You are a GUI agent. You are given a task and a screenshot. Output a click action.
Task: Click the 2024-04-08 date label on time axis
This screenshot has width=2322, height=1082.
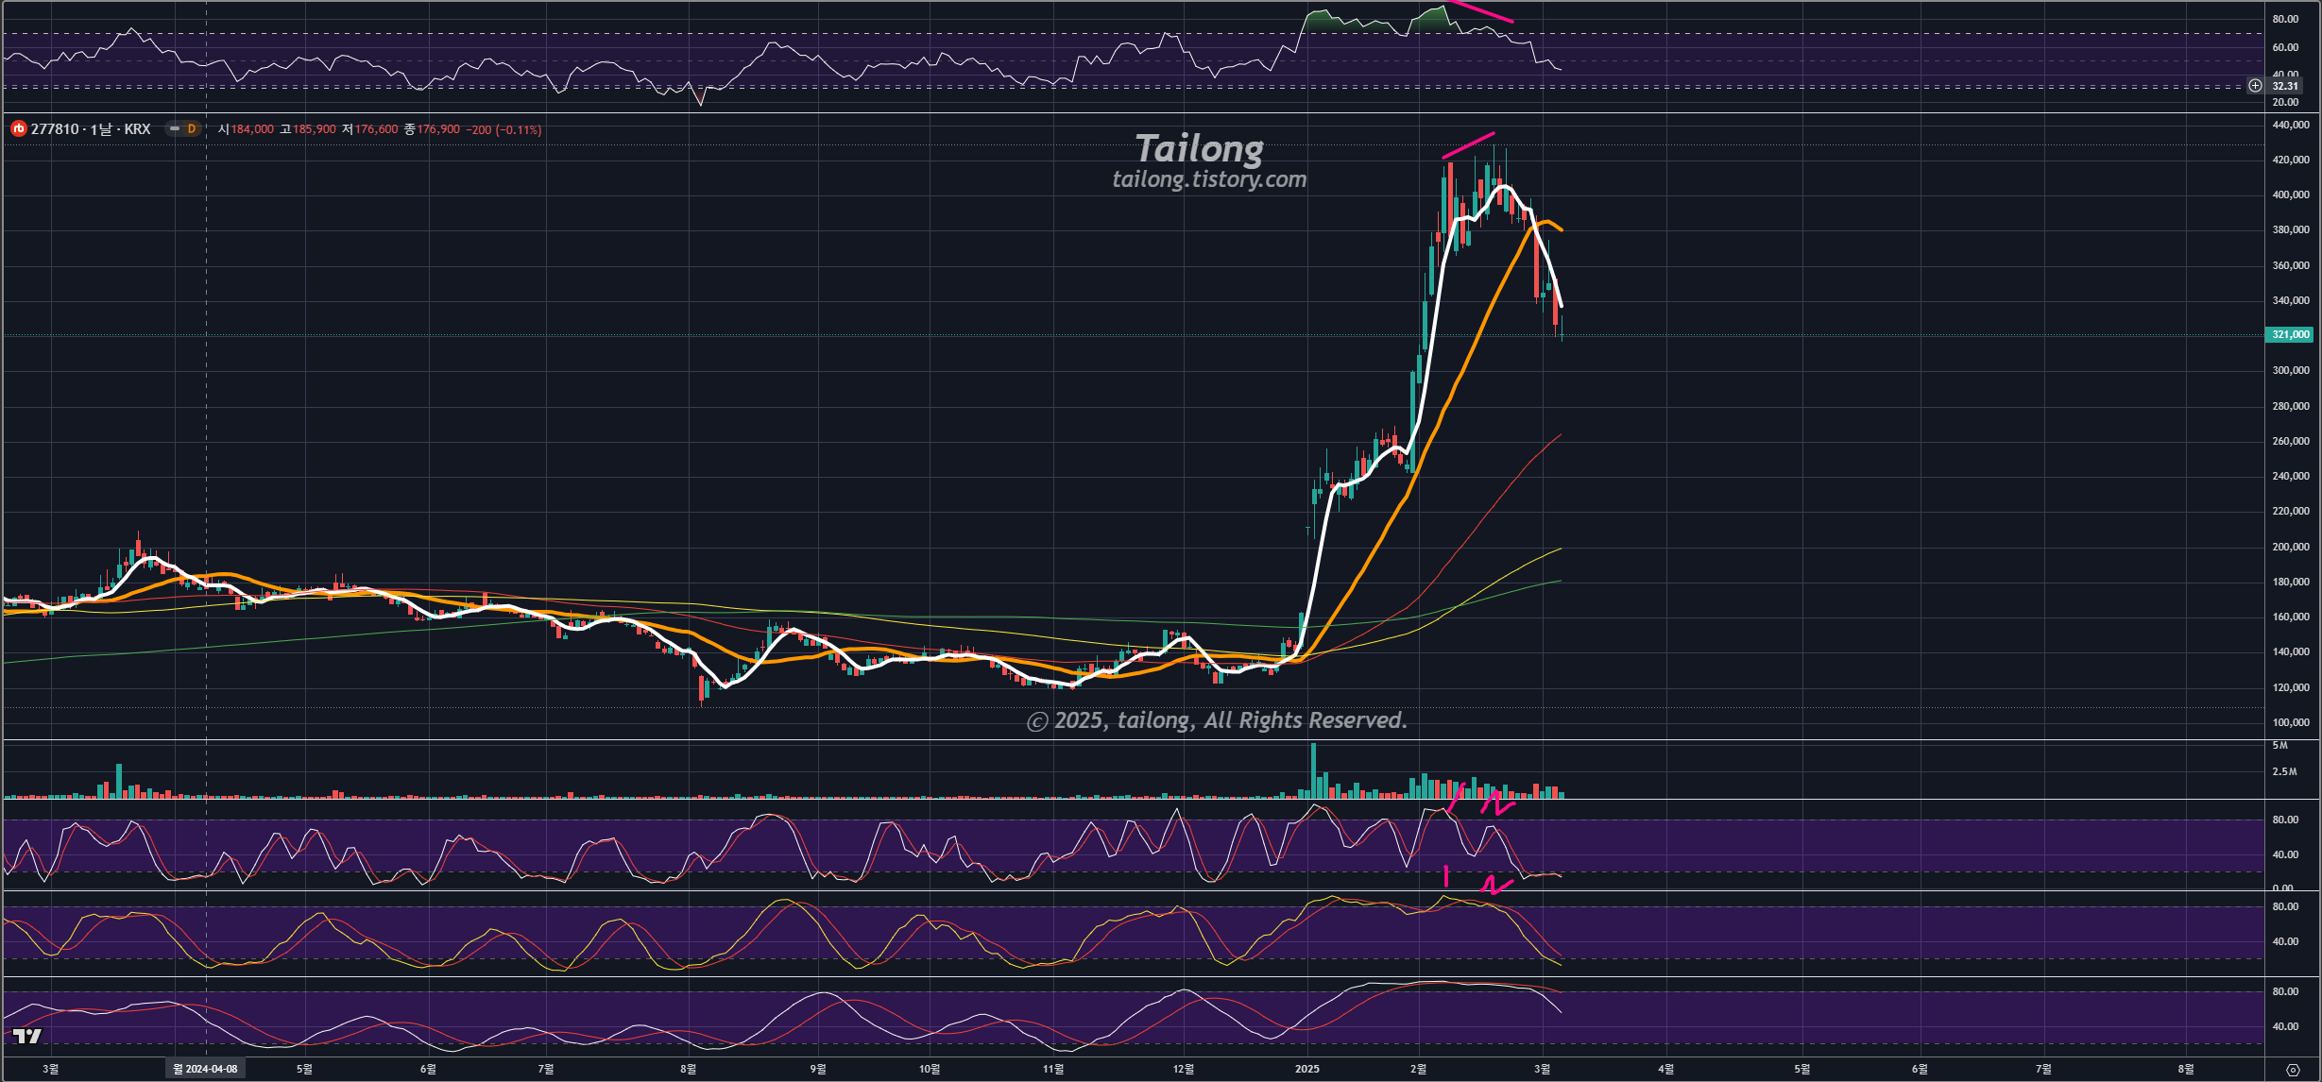click(206, 1069)
